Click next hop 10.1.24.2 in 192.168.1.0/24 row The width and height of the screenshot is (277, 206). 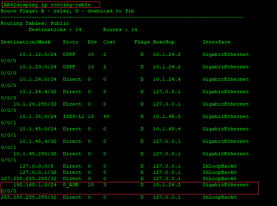pos(167,185)
